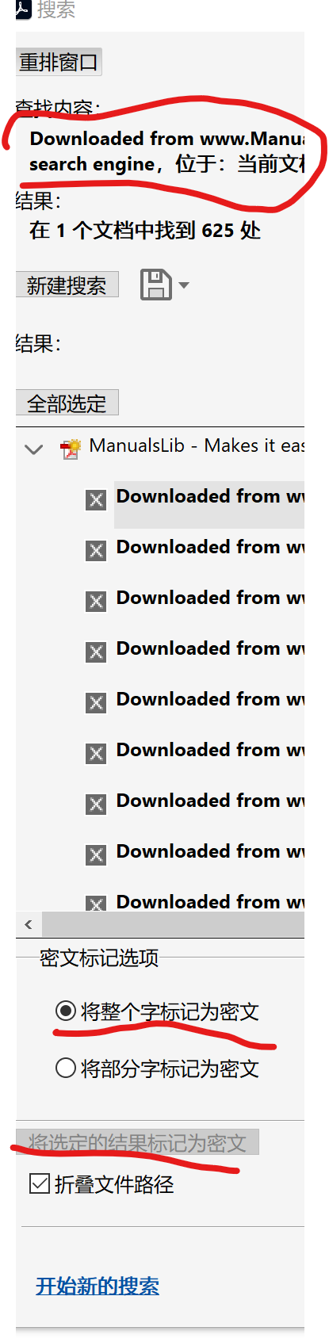The width and height of the screenshot is (329, 1338).
Task: Click the 全部选定 button
Action: tap(67, 403)
